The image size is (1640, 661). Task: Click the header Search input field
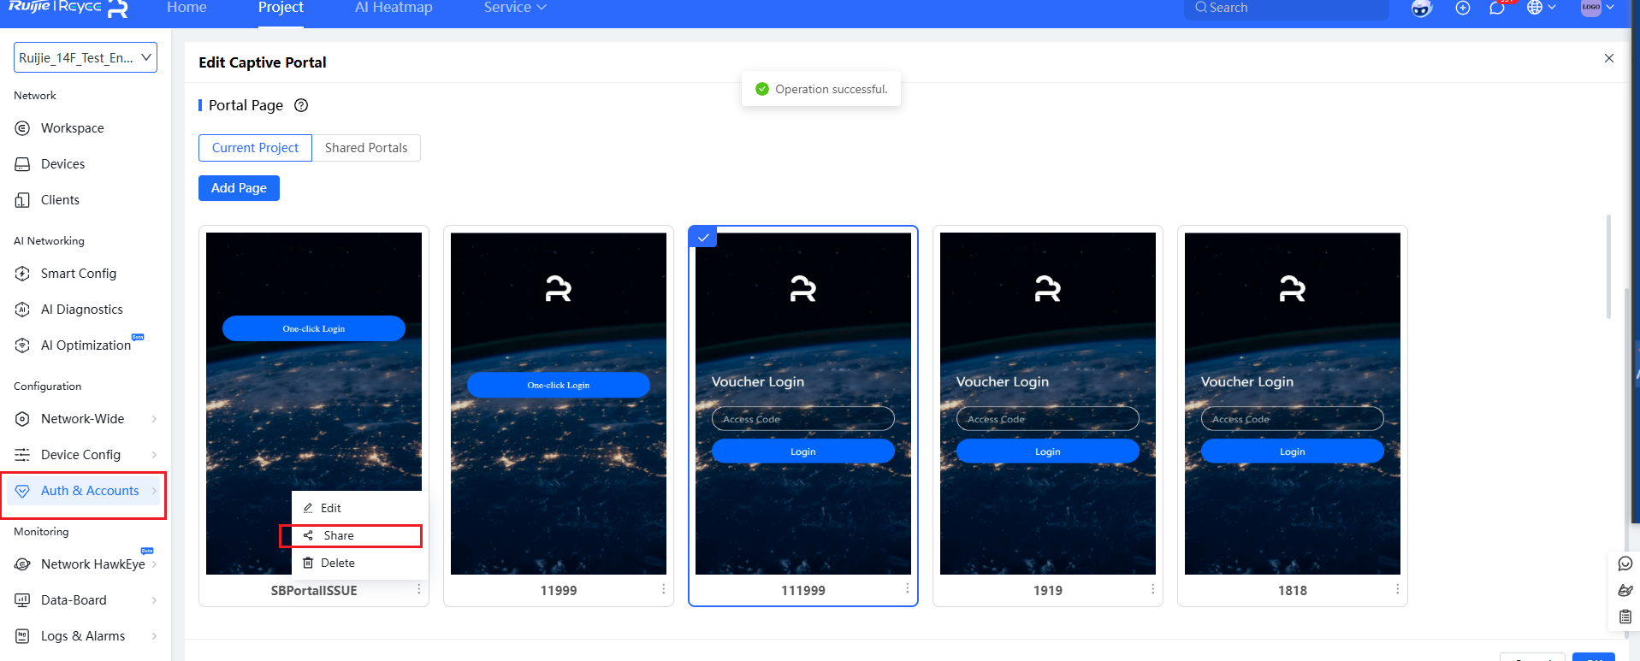(x=1287, y=8)
